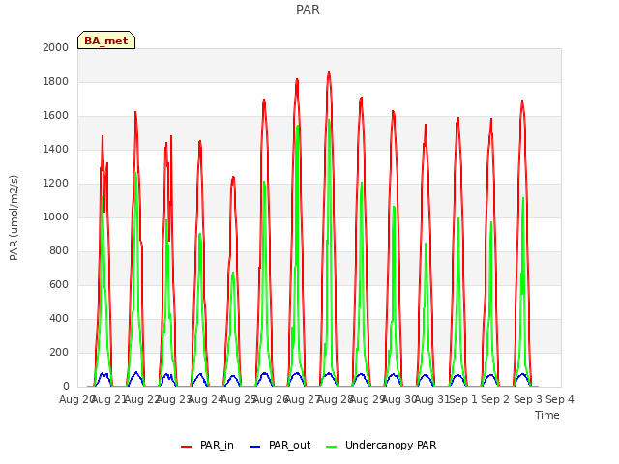Click the 1400 y-axis tick label
The image size is (619, 464).
coord(56,149)
